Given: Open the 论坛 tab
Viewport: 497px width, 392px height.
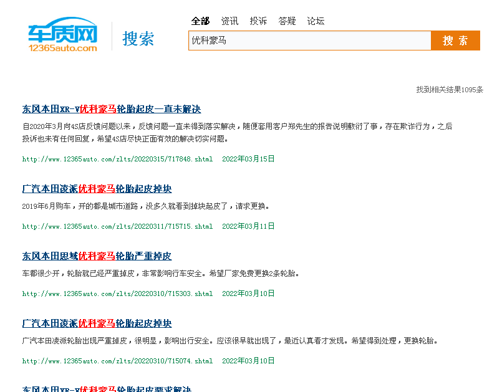Looking at the screenshot, I should pos(316,21).
